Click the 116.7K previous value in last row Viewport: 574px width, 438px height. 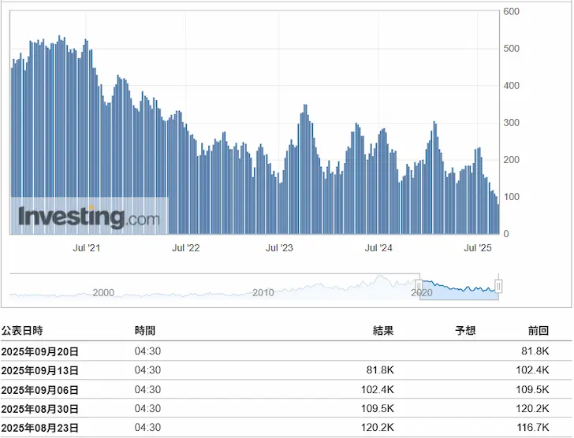(532, 429)
